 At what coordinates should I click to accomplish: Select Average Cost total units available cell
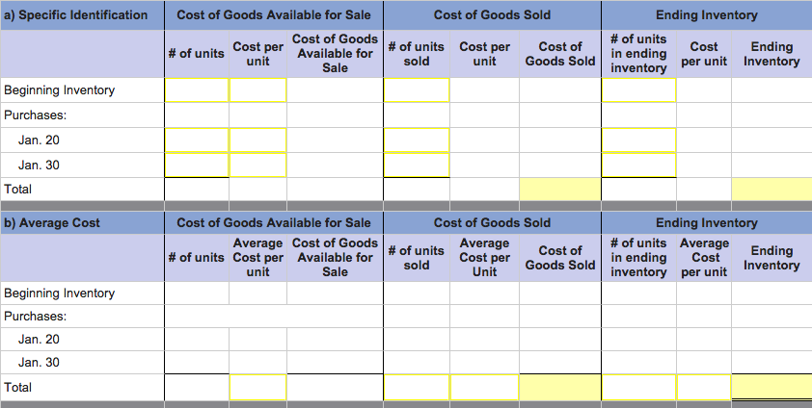196,387
